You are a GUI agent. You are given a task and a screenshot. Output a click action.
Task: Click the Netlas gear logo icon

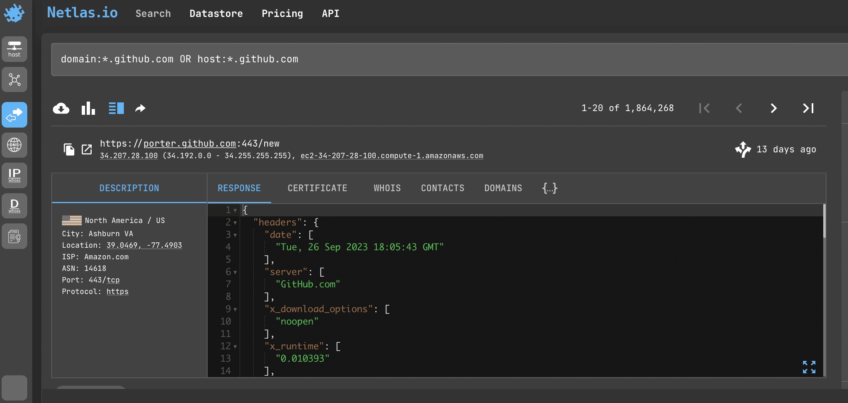coord(14,13)
